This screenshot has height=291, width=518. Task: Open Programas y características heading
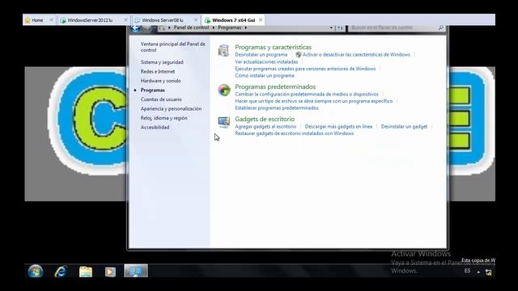(x=274, y=47)
